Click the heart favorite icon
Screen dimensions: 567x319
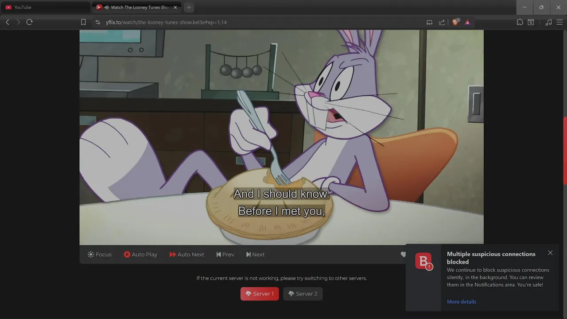[403, 254]
